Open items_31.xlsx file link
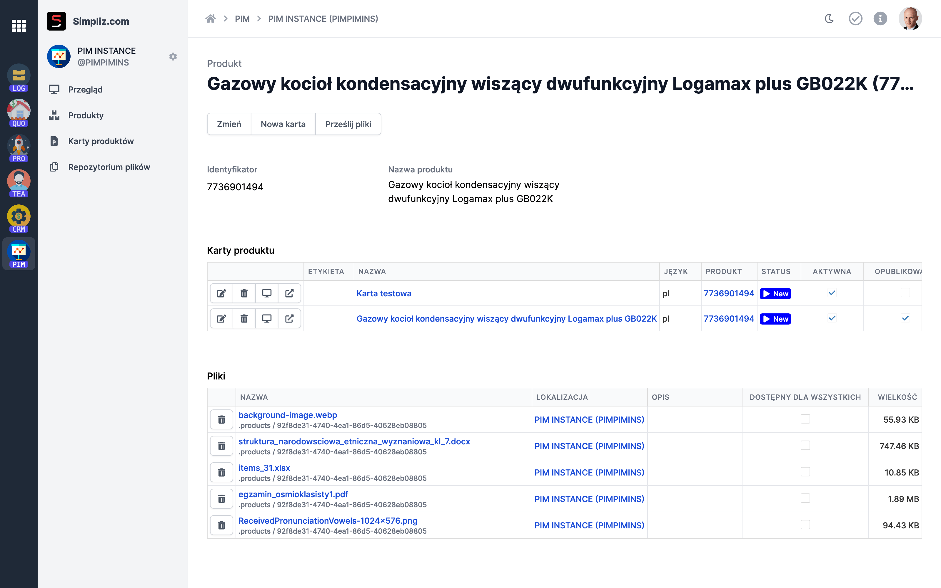 264,468
